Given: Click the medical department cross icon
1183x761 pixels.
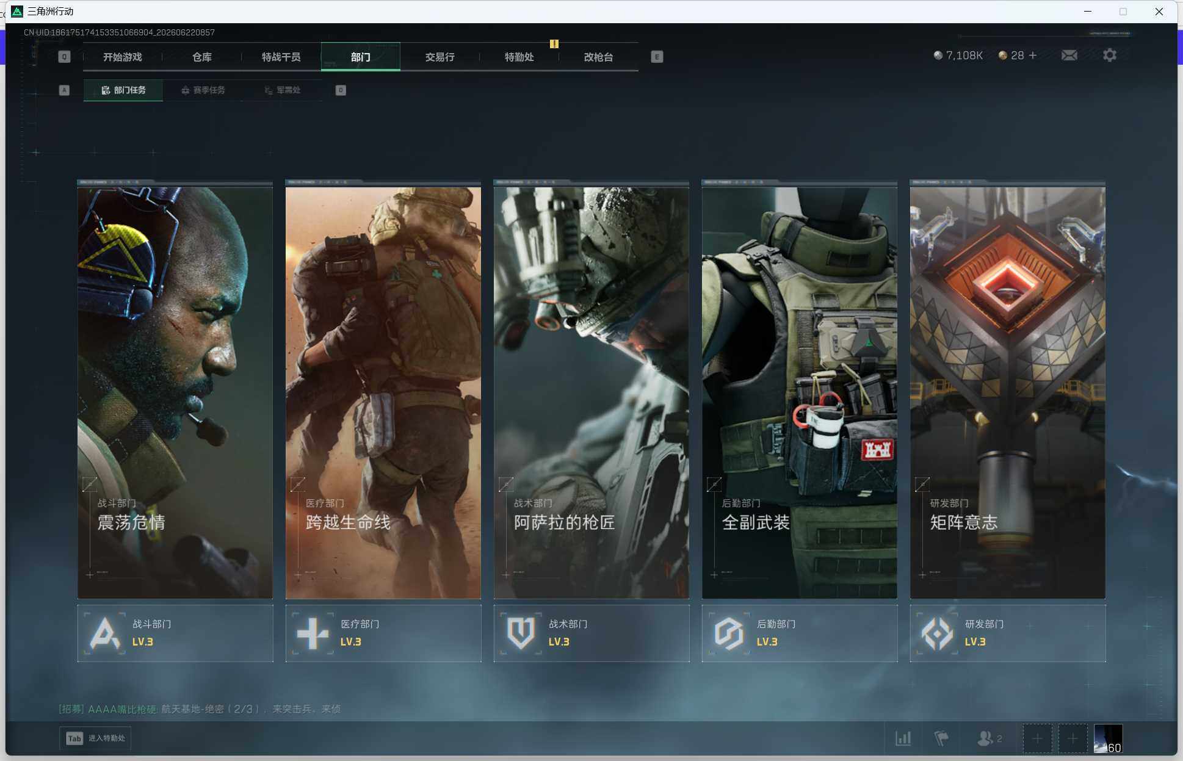Looking at the screenshot, I should tap(313, 633).
